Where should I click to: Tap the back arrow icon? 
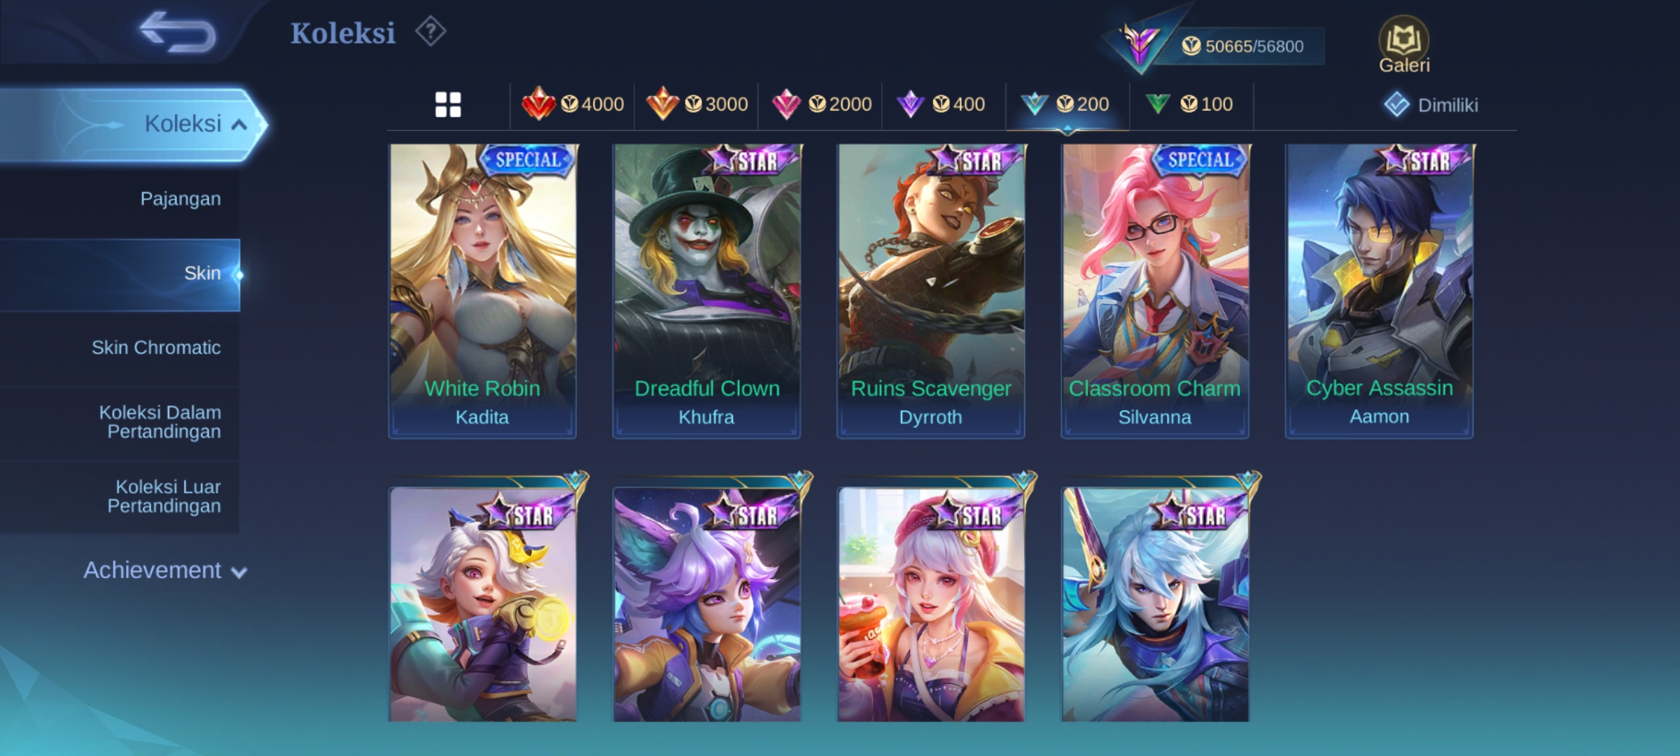pyautogui.click(x=178, y=31)
